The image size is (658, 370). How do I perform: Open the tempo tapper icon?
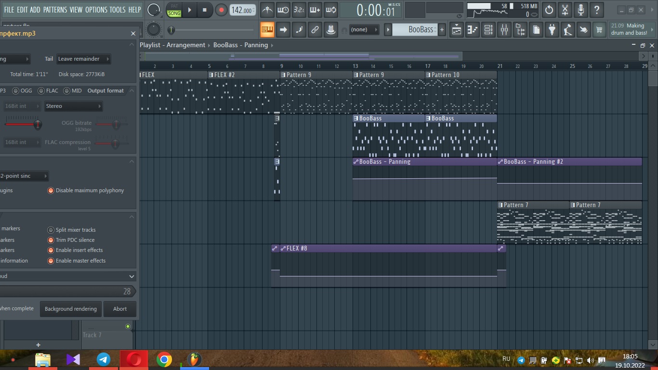pyautogui.click(x=568, y=30)
